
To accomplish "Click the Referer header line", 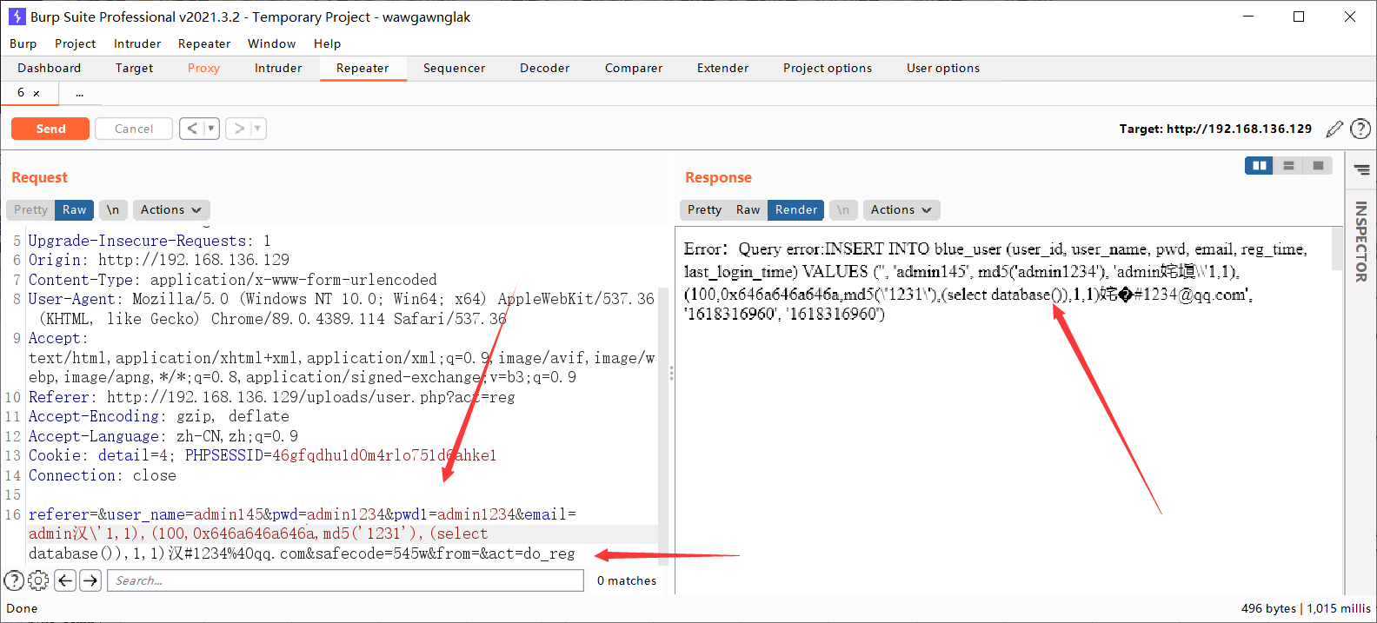I will click(271, 397).
